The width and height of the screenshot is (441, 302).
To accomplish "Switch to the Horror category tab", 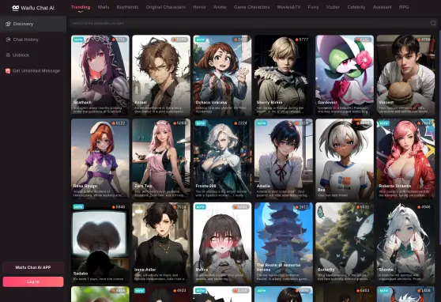I will (199, 7).
